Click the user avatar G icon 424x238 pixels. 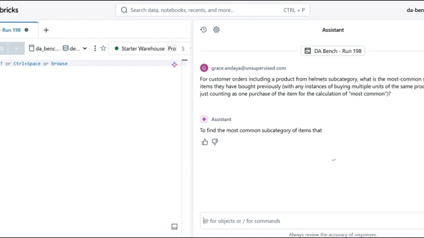204,68
